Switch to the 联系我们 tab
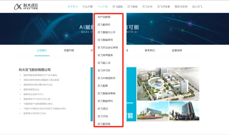Viewport: 229px width, 135px height. 150,50
